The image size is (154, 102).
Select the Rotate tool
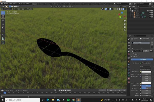3,24
